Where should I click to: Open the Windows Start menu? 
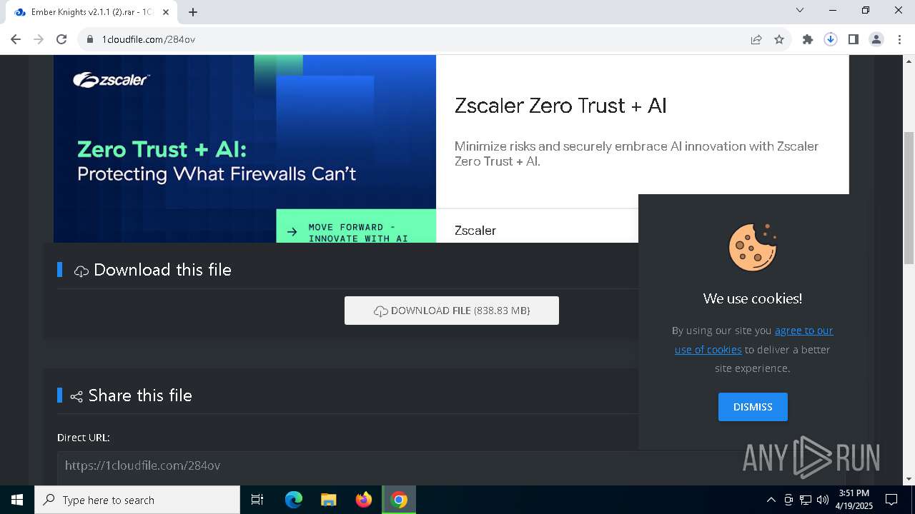[17, 500]
